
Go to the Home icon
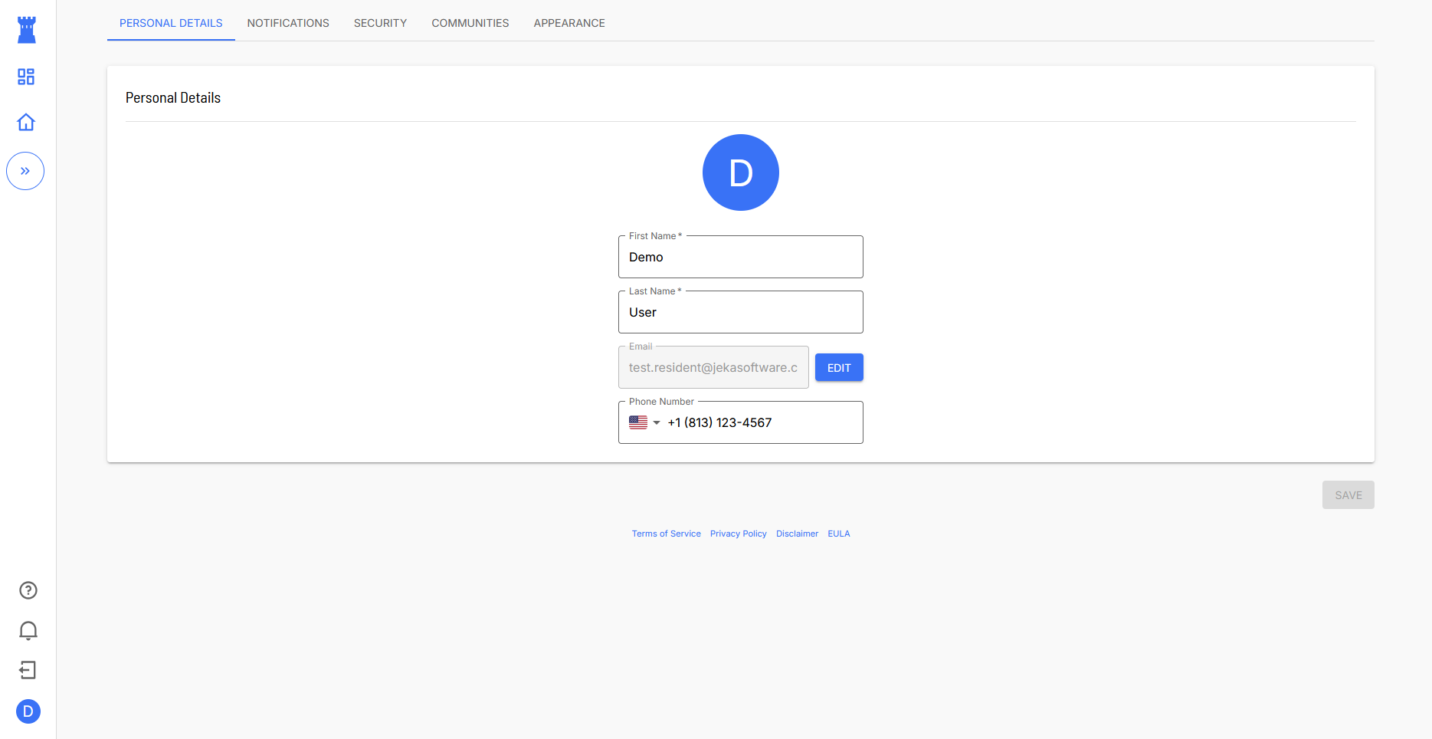click(26, 123)
